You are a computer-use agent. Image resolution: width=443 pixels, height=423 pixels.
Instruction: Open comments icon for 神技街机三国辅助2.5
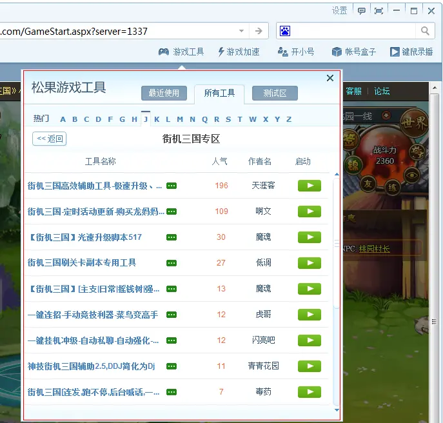[172, 366]
